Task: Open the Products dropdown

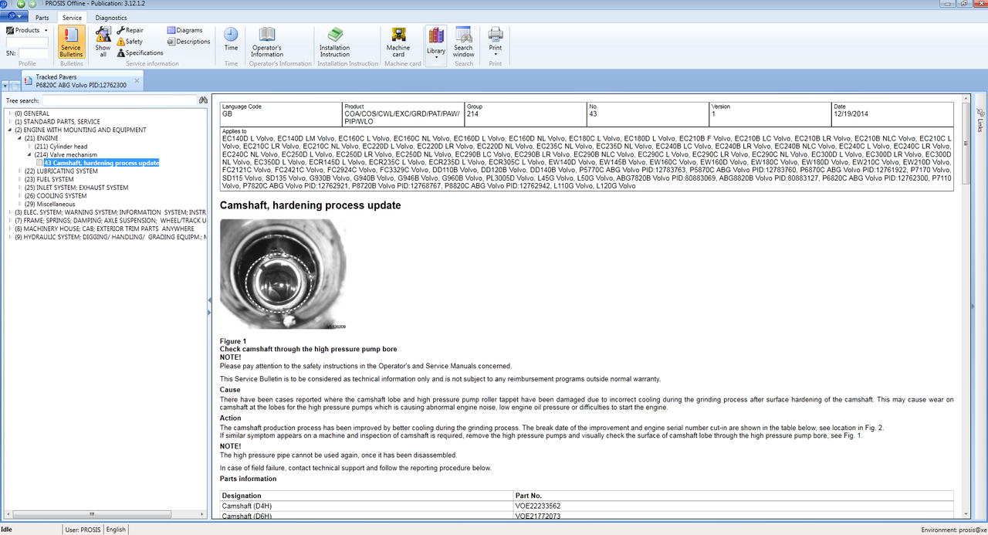Action: [x=26, y=30]
